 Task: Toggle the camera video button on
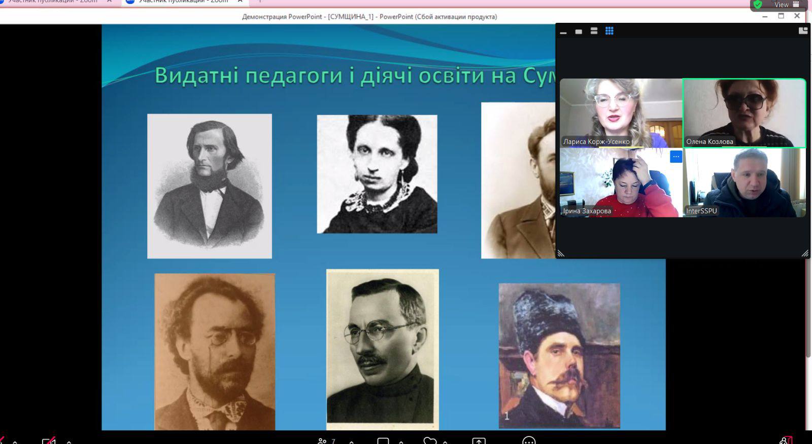48,440
